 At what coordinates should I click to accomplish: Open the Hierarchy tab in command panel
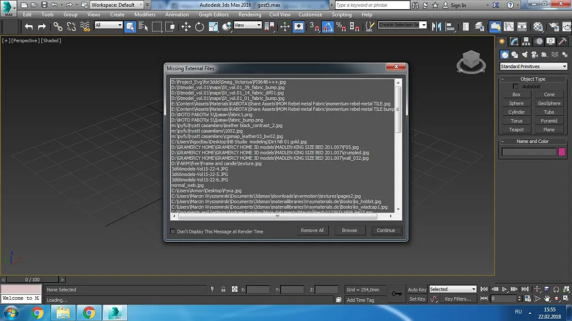coord(526,41)
